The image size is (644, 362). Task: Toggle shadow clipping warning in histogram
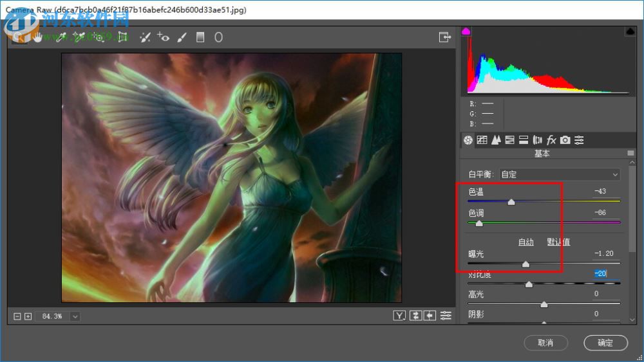pos(466,31)
